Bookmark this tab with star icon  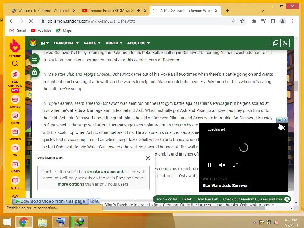tap(242, 21)
